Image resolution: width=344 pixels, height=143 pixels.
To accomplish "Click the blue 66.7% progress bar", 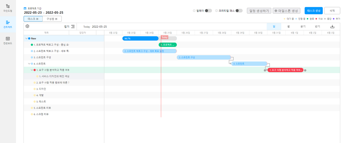I will click(140, 38).
